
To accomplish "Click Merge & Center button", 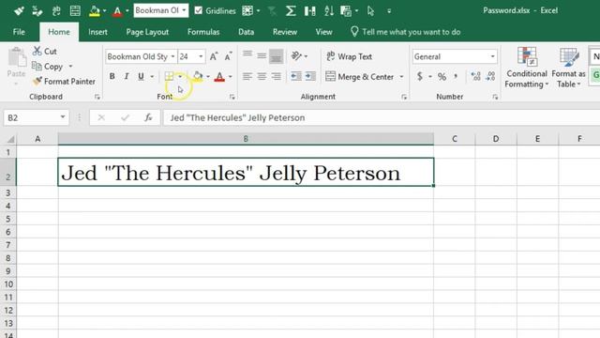I will coord(359,77).
